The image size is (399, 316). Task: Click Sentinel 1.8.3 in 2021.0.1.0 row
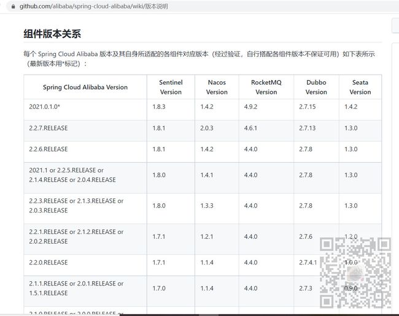click(159, 107)
